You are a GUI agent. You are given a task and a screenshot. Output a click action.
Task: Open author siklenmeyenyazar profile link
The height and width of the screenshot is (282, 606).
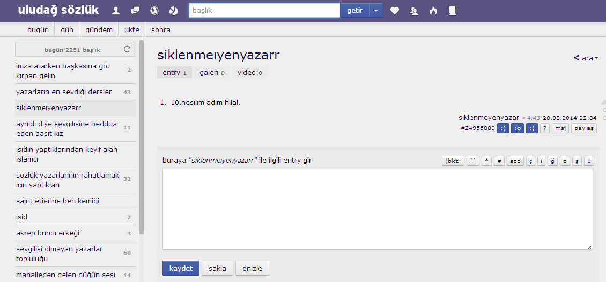[489, 117]
